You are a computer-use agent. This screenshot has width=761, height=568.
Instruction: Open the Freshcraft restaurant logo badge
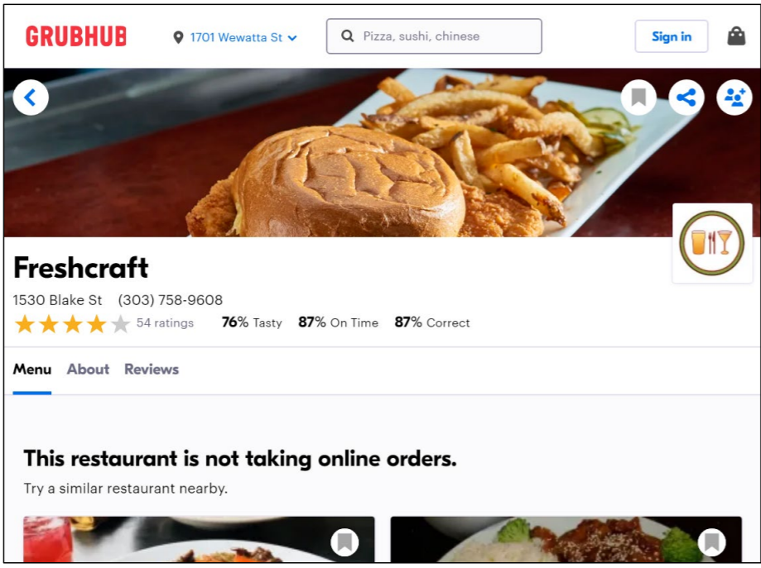[x=712, y=243]
